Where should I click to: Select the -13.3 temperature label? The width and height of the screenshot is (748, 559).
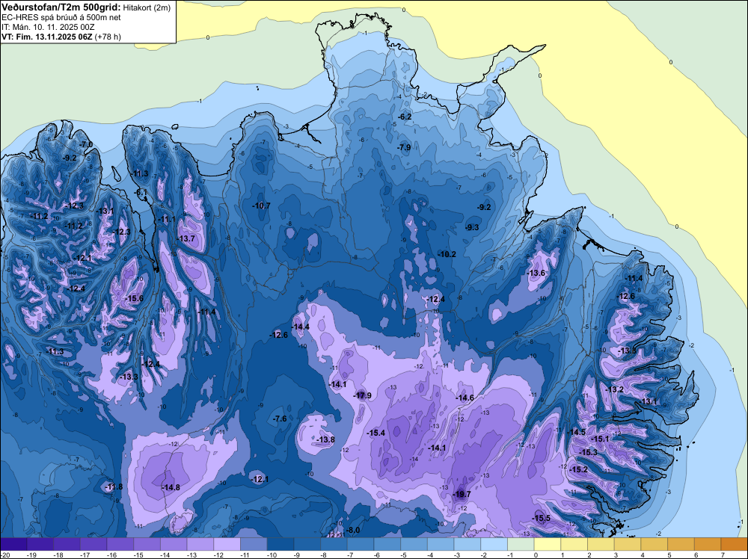(x=129, y=377)
